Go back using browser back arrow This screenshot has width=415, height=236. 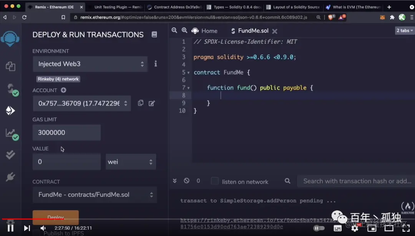[5, 17]
